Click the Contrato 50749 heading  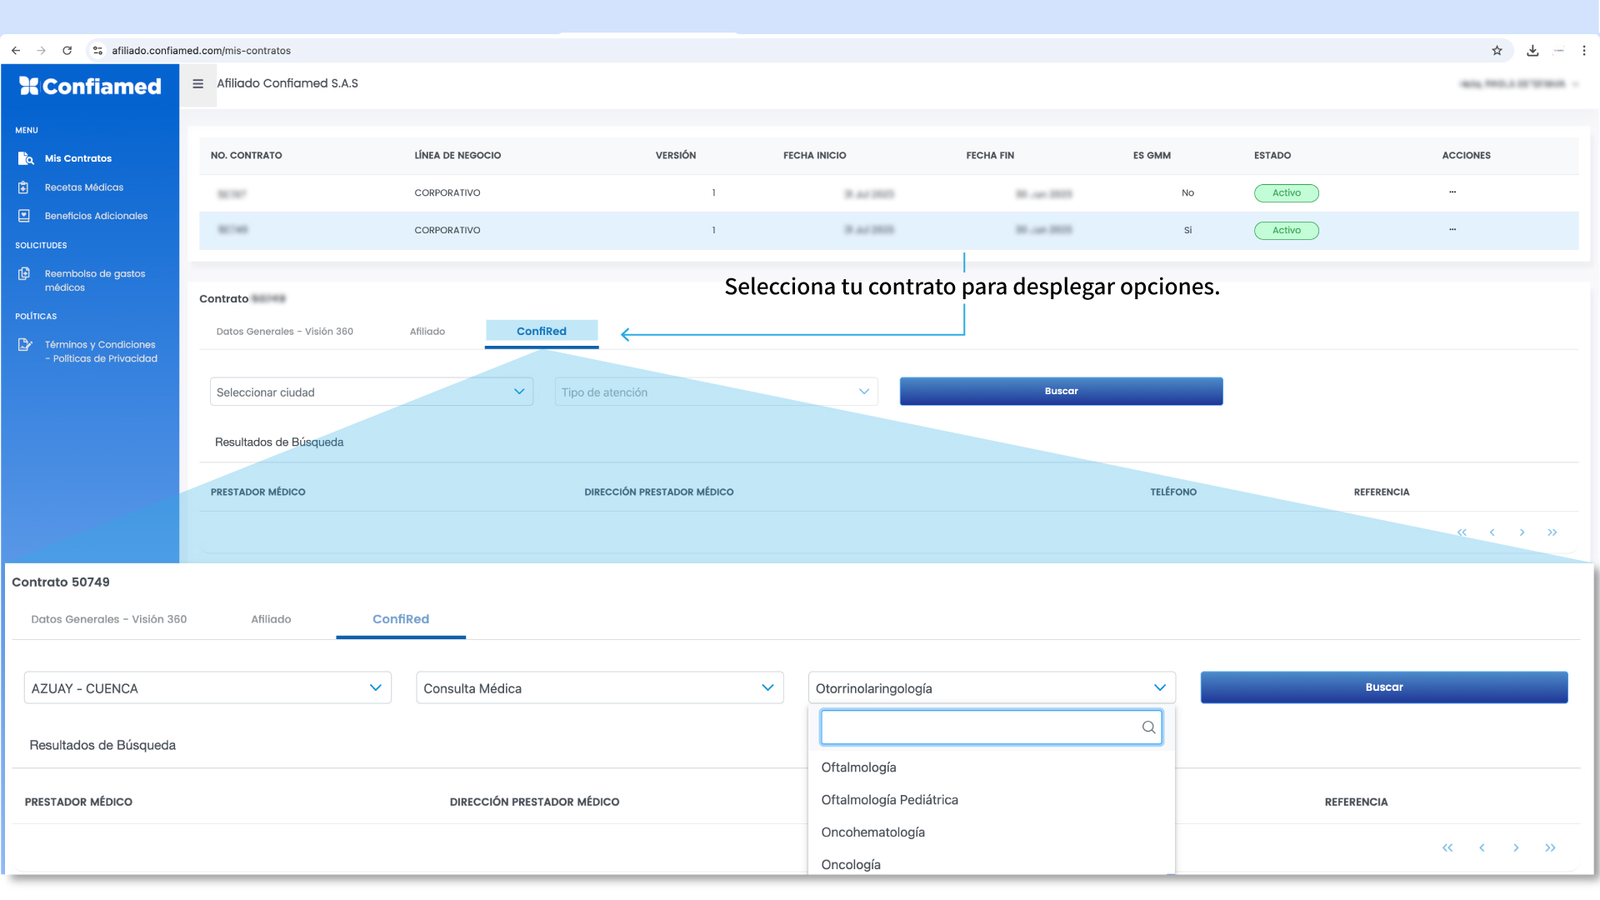point(61,582)
